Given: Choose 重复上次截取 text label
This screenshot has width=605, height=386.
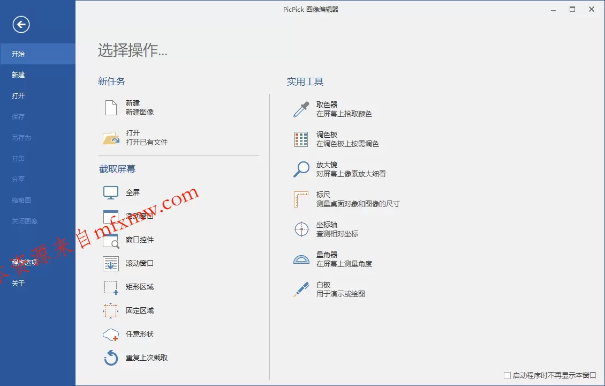Looking at the screenshot, I should pyautogui.click(x=147, y=358).
